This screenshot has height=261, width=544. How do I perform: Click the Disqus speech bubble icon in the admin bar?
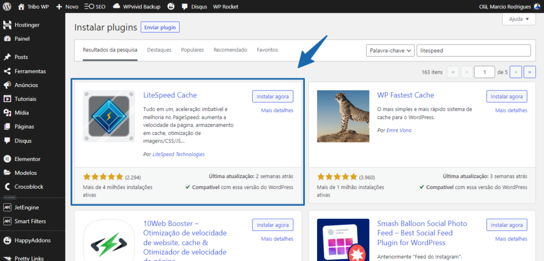185,6
